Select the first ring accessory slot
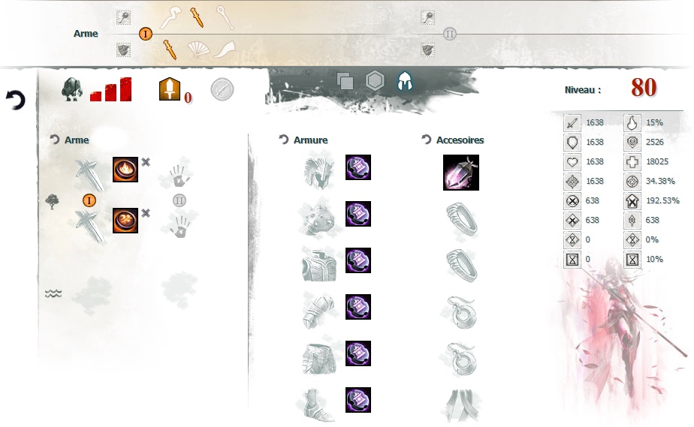Image resolution: width=694 pixels, height=427 pixels. (462, 219)
